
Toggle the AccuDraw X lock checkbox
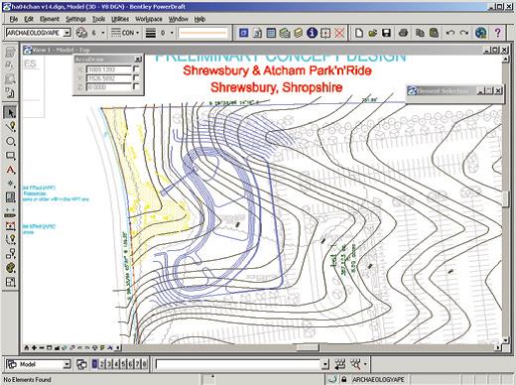coord(136,69)
